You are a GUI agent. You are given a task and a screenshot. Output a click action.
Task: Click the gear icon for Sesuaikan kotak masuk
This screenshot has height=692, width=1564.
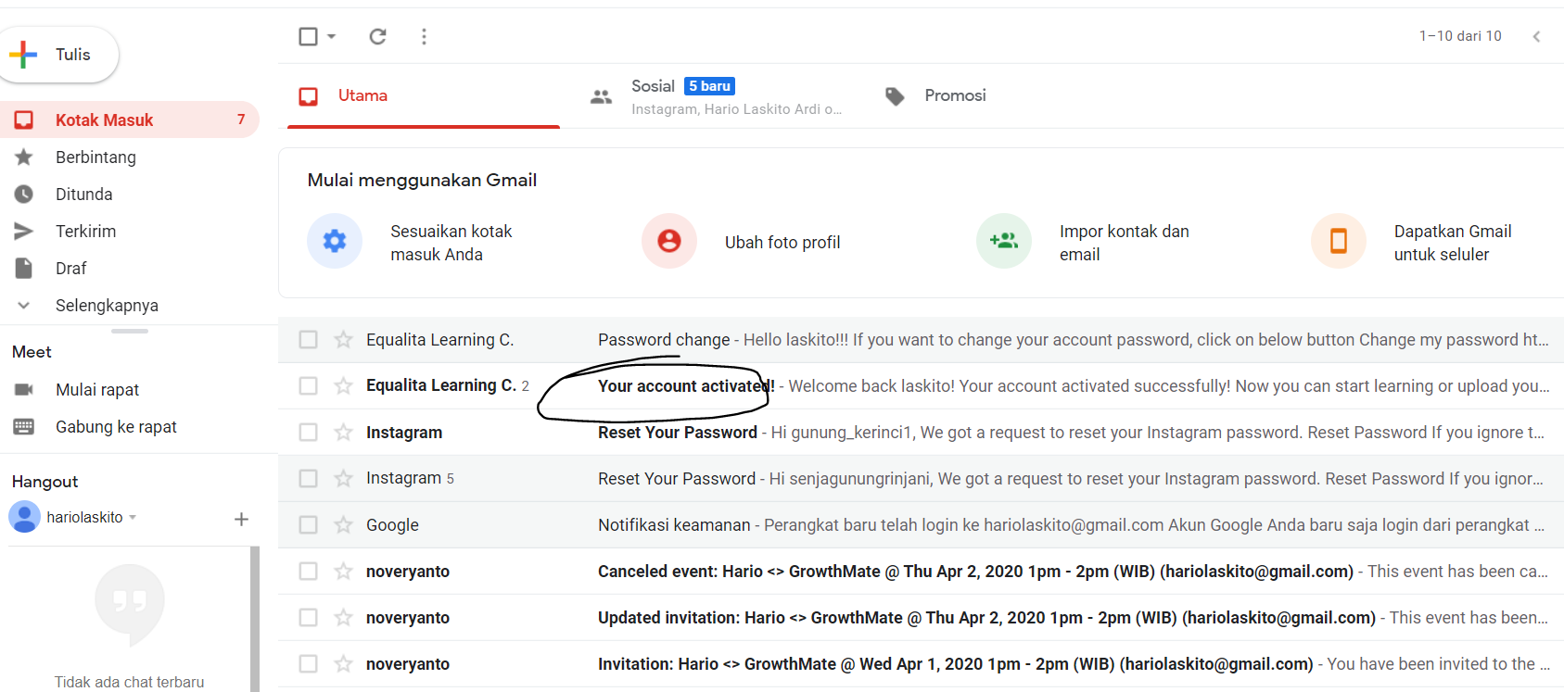point(335,241)
